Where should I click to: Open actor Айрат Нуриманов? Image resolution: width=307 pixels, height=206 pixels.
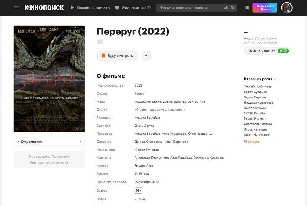[x=257, y=135]
